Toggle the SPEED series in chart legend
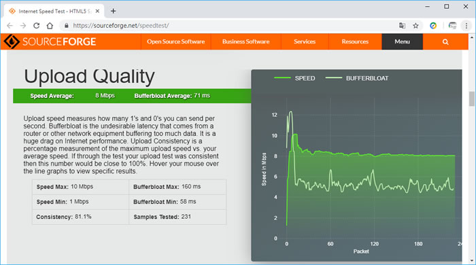Image resolution: width=476 pixels, height=265 pixels. [x=294, y=78]
